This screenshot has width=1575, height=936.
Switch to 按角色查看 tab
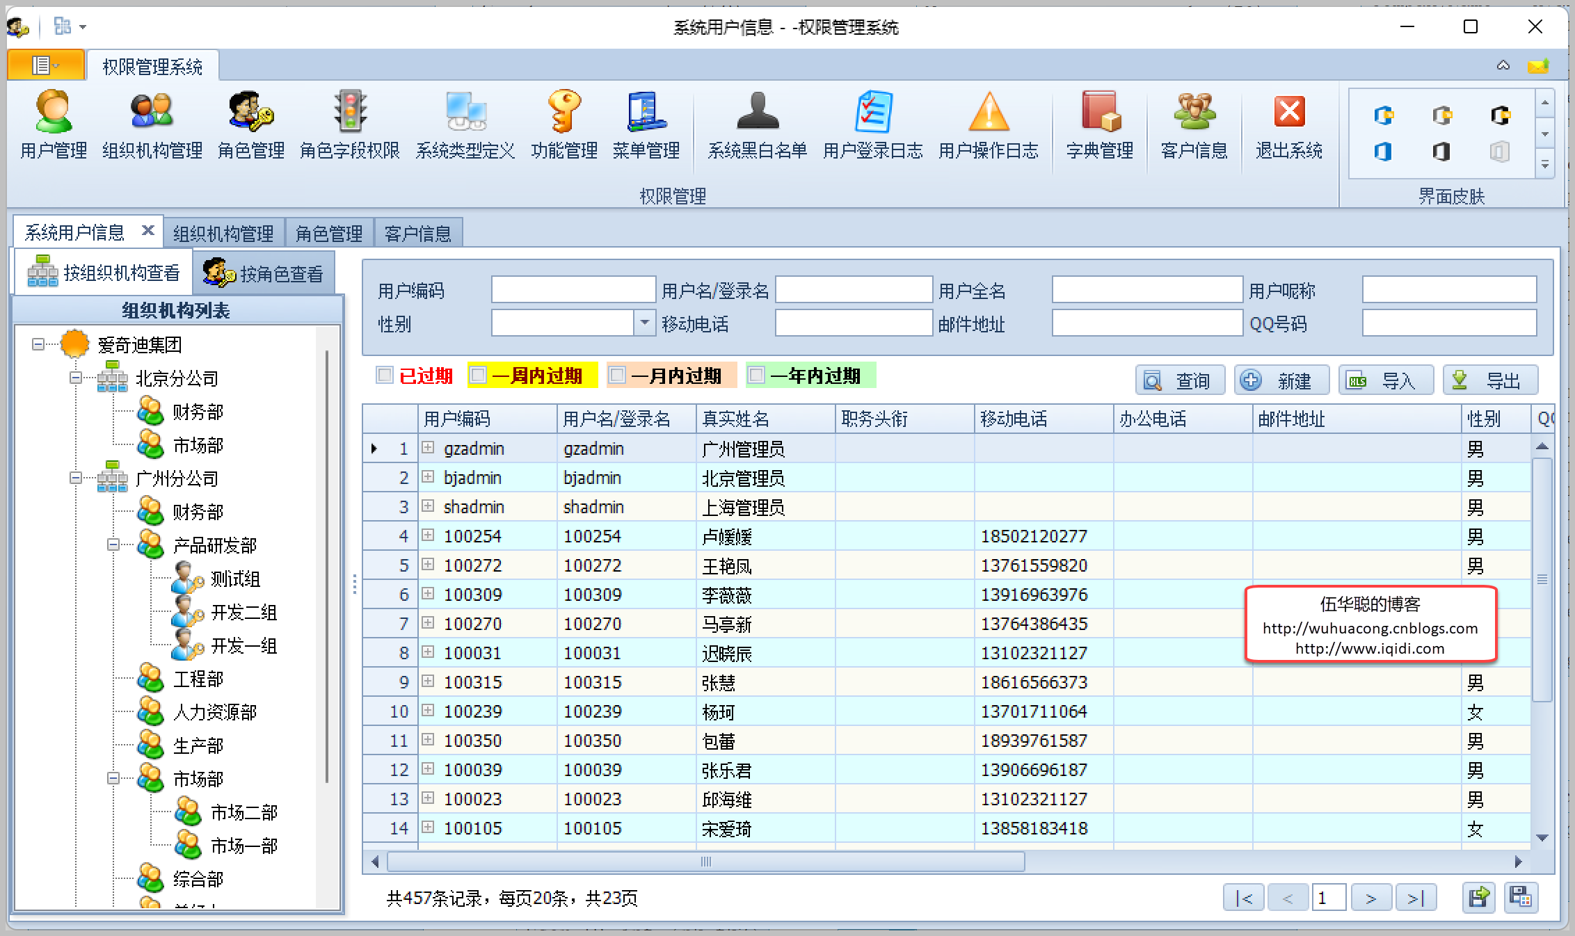tap(265, 273)
